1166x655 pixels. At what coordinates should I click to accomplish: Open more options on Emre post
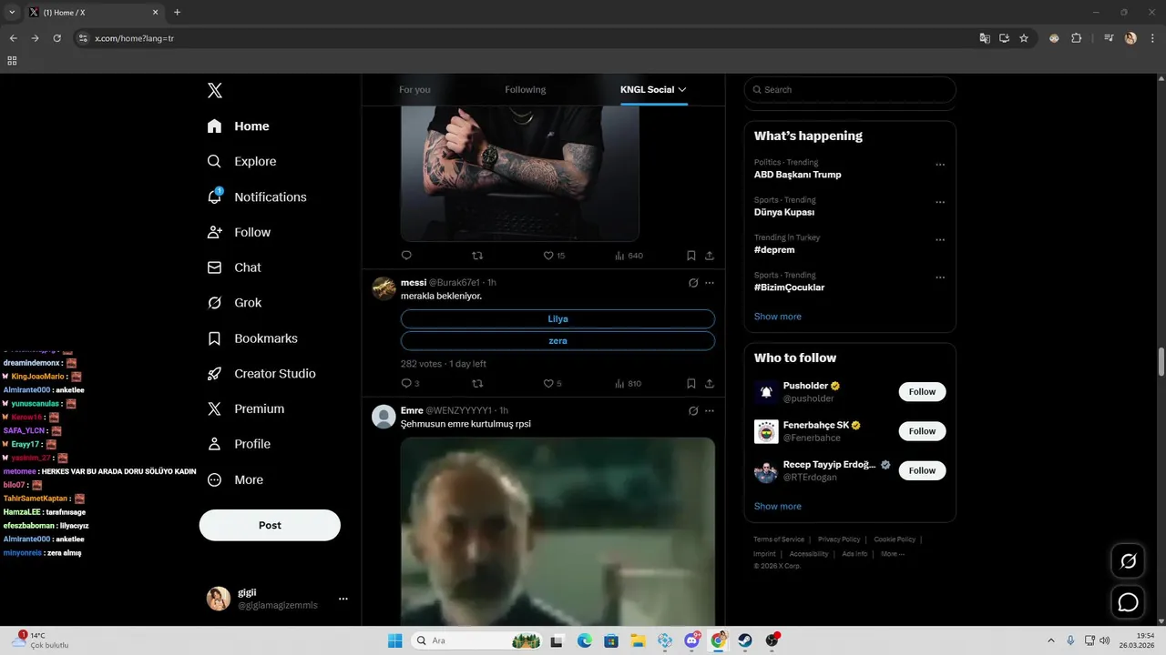710,411
